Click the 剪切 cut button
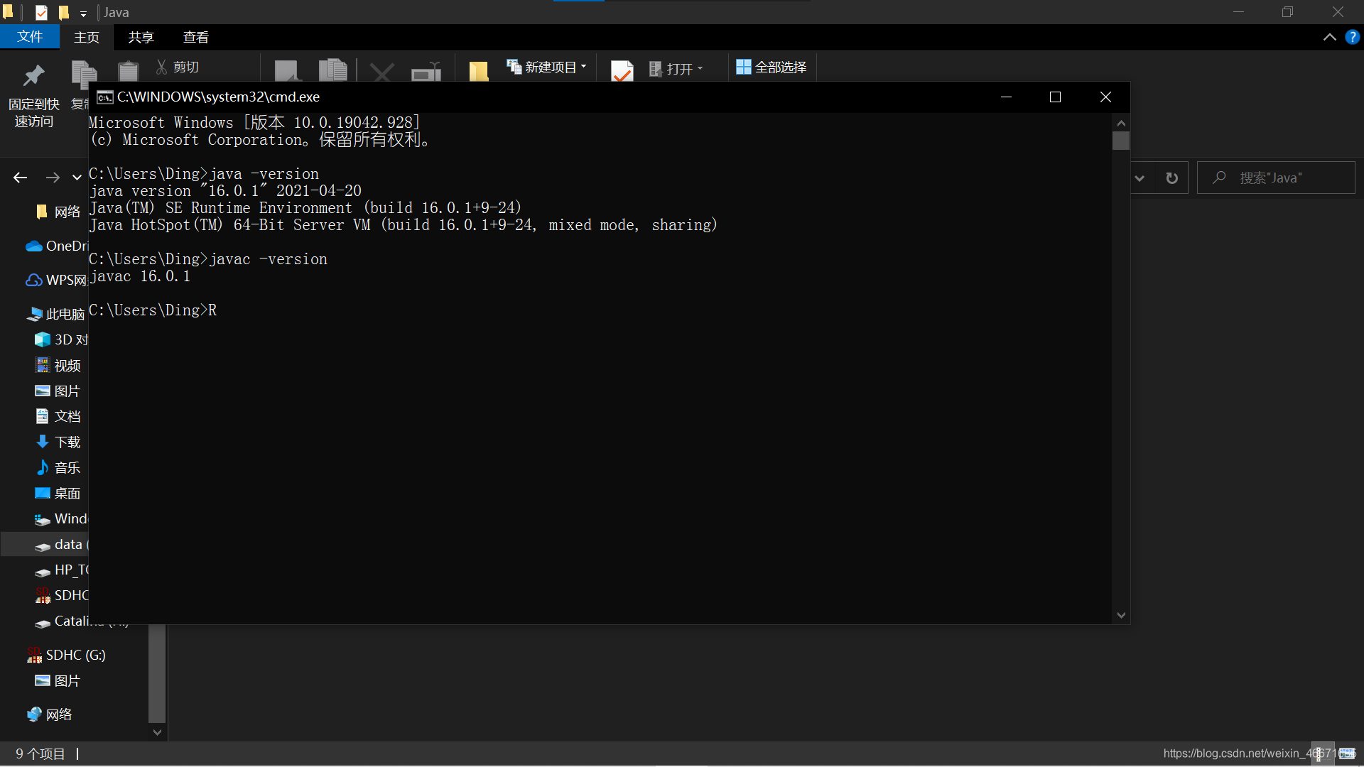 click(x=178, y=67)
